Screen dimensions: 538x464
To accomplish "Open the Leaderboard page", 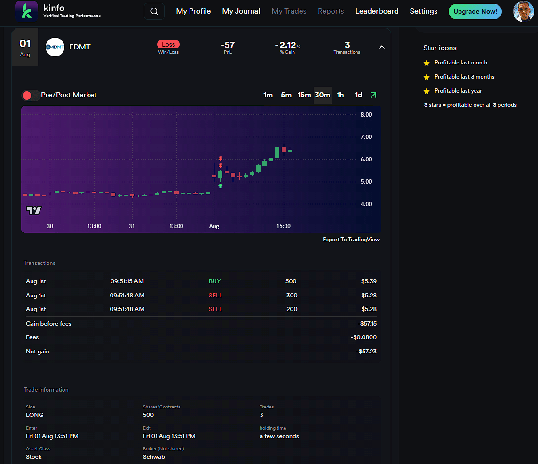I will (x=377, y=11).
